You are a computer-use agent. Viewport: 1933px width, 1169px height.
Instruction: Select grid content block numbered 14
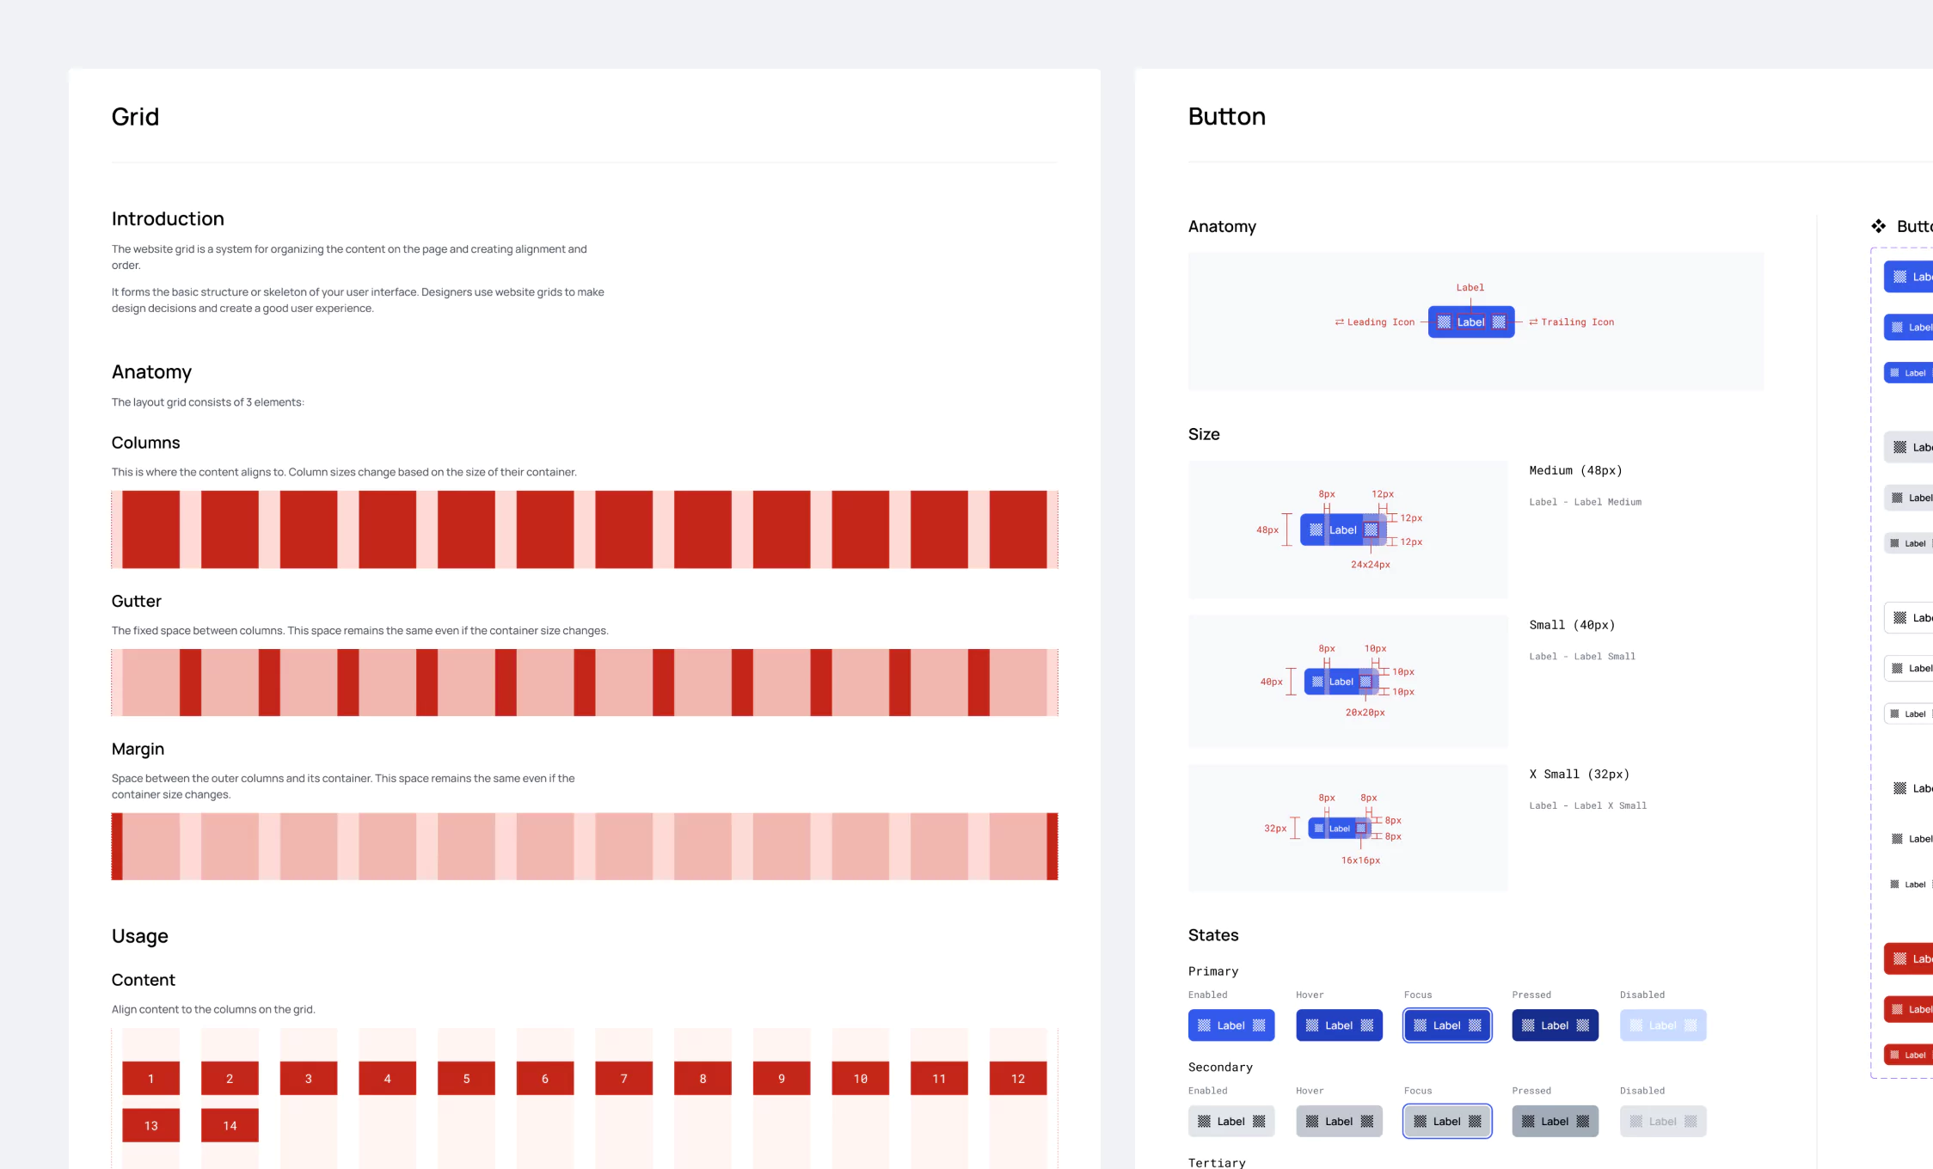pos(230,1125)
